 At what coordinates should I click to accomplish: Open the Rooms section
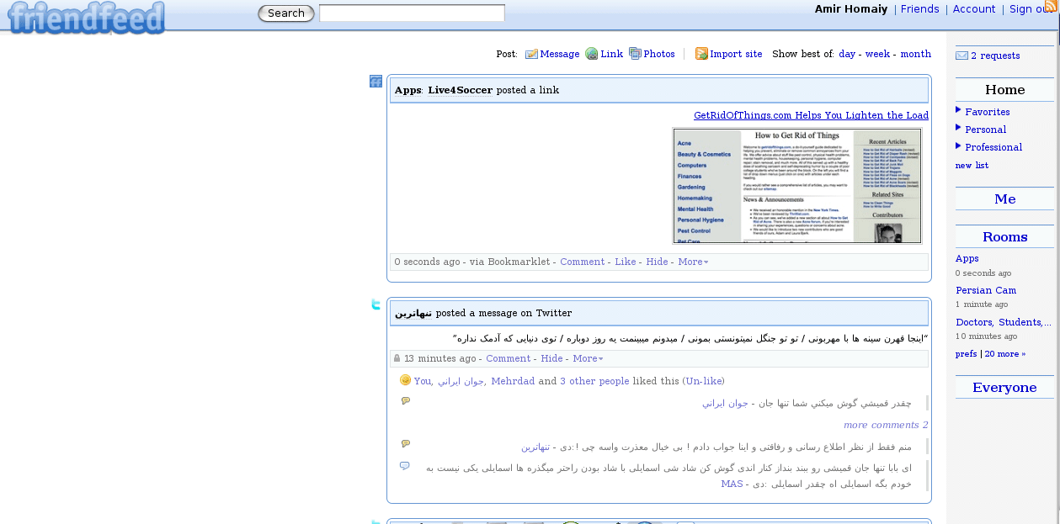click(x=1004, y=236)
